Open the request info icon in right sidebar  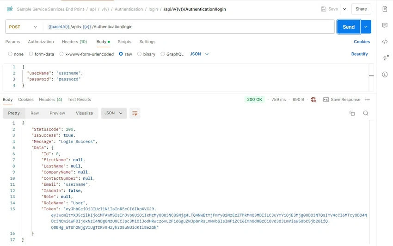(385, 75)
